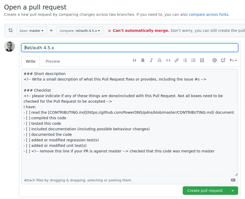Open the base: master branch selector
This screenshot has width=245, height=199.
(31, 30)
